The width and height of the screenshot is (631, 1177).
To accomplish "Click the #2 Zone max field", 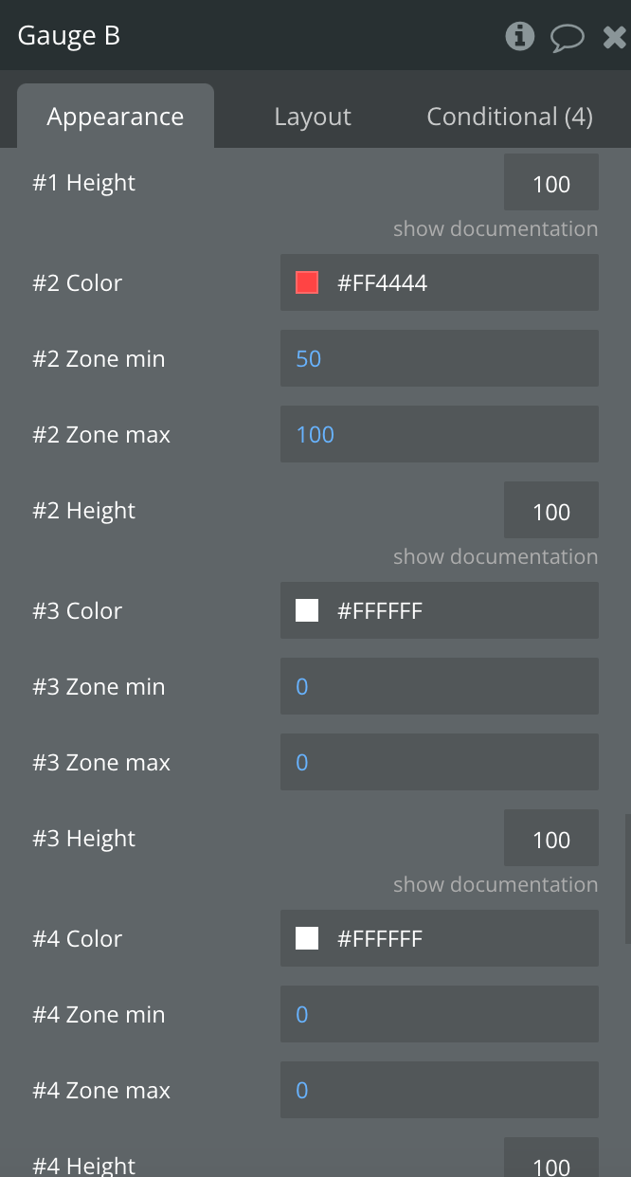I will point(439,434).
